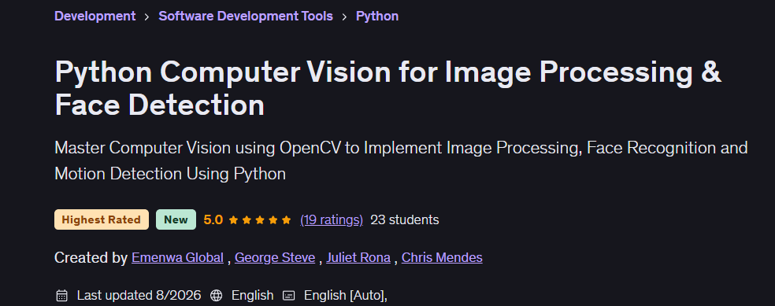This screenshot has width=775, height=306.
Task: Click the course subtitle description text
Action: [401, 160]
